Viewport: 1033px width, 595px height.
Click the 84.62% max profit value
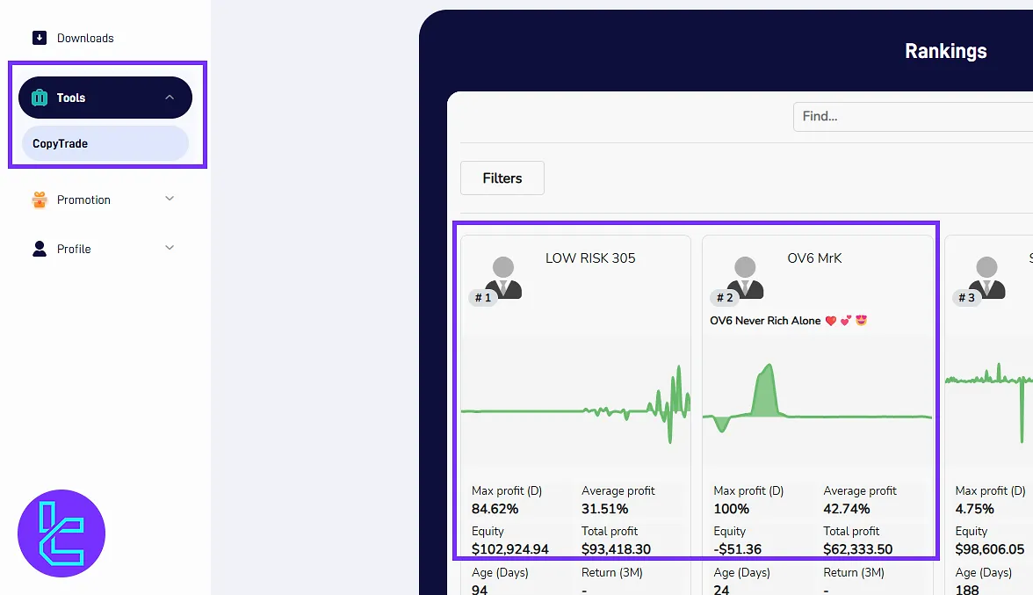coord(495,509)
